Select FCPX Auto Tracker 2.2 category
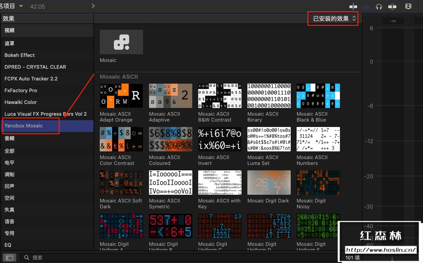This screenshot has width=423, height=263. click(46, 79)
